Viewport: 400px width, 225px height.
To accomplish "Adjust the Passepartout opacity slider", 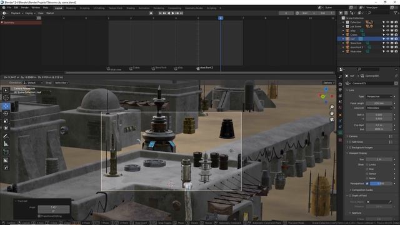I will 381,184.
